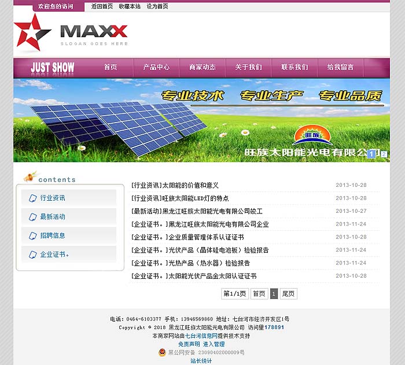Click 返回首页 link in top bar
The width and height of the screenshot is (405, 365).
coord(102,6)
